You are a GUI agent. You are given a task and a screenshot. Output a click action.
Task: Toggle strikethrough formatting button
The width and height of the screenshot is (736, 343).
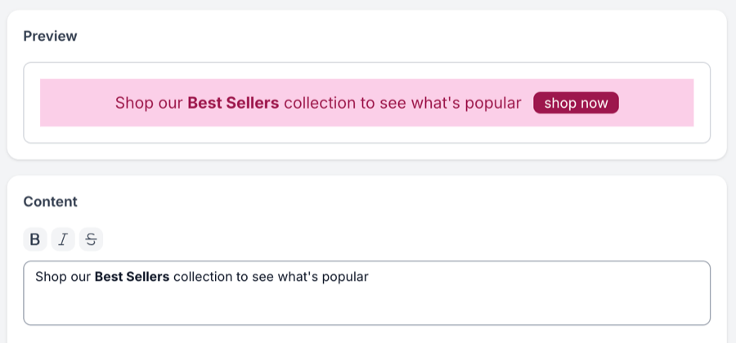[91, 239]
